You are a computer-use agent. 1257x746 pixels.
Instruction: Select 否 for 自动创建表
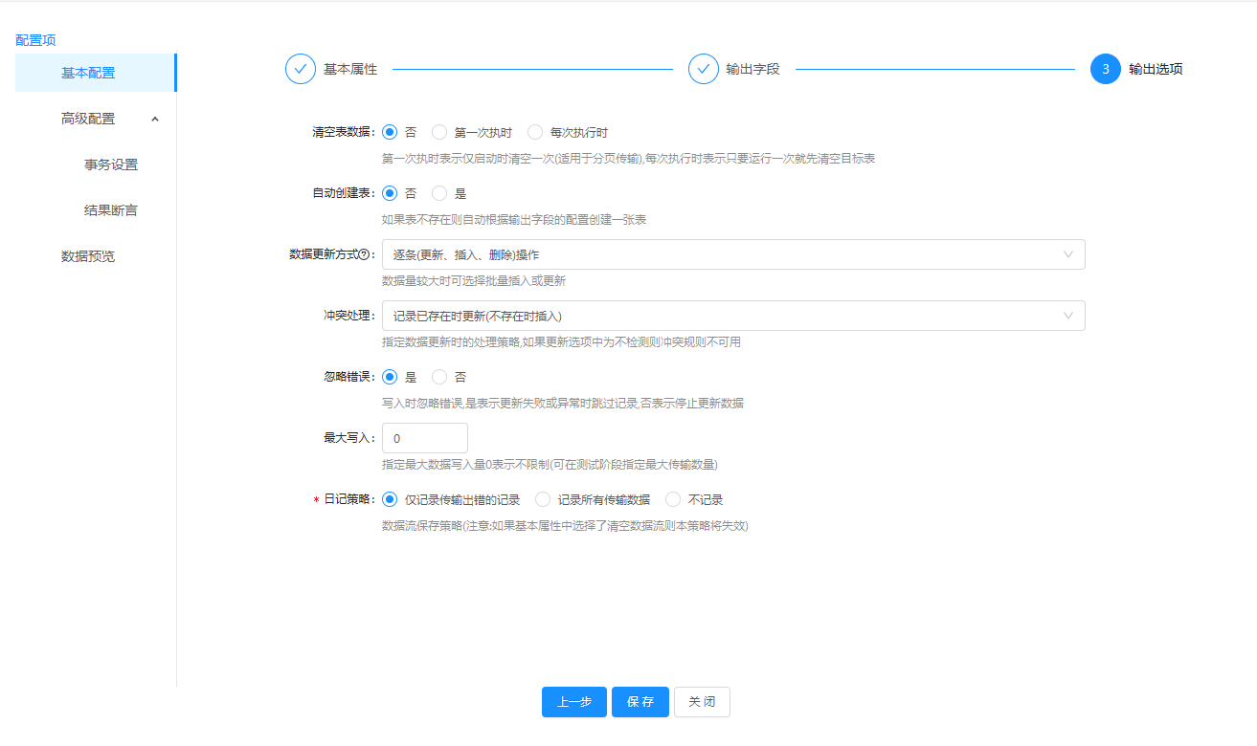tap(390, 193)
